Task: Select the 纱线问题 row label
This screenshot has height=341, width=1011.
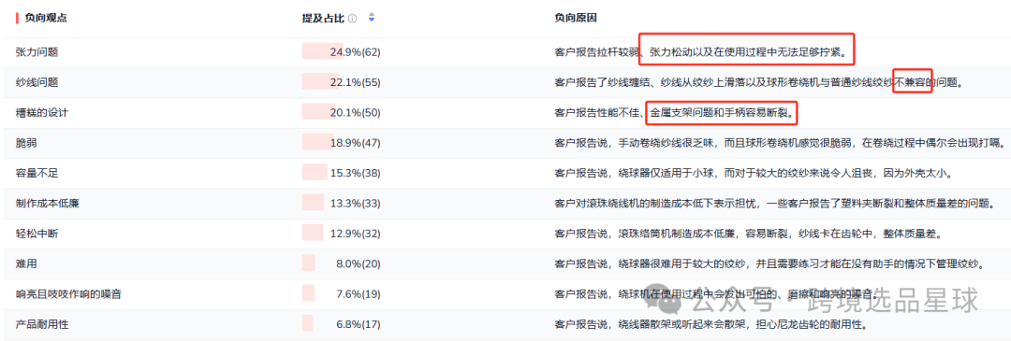Action: coord(37,82)
